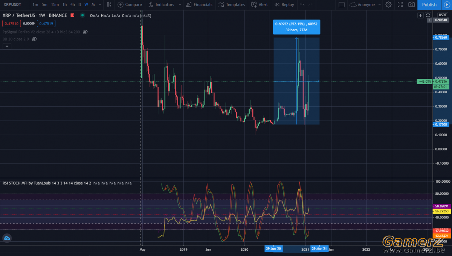Image resolution: width=452 pixels, height=256 pixels.
Task: Click the purple 58.82091 indicator value label
Action: 441,206
